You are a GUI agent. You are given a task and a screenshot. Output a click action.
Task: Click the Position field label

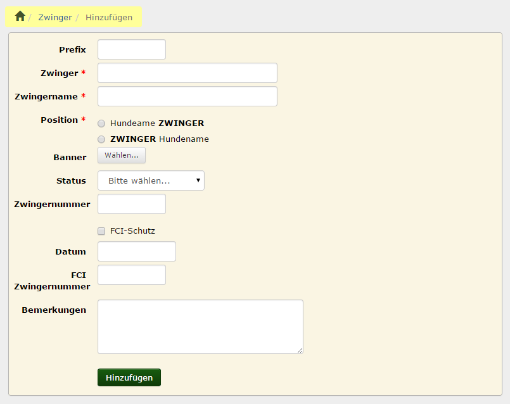point(59,120)
